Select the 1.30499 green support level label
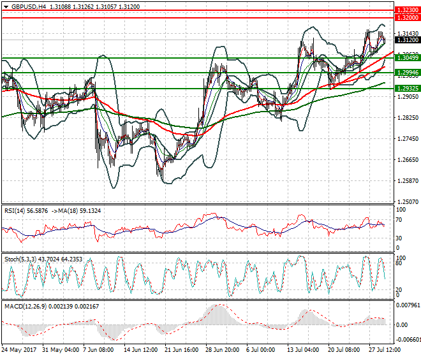This screenshot has height=357, width=421. pos(408,58)
